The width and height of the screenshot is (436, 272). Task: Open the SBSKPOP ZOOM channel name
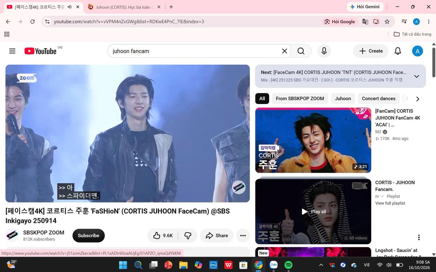(44, 233)
